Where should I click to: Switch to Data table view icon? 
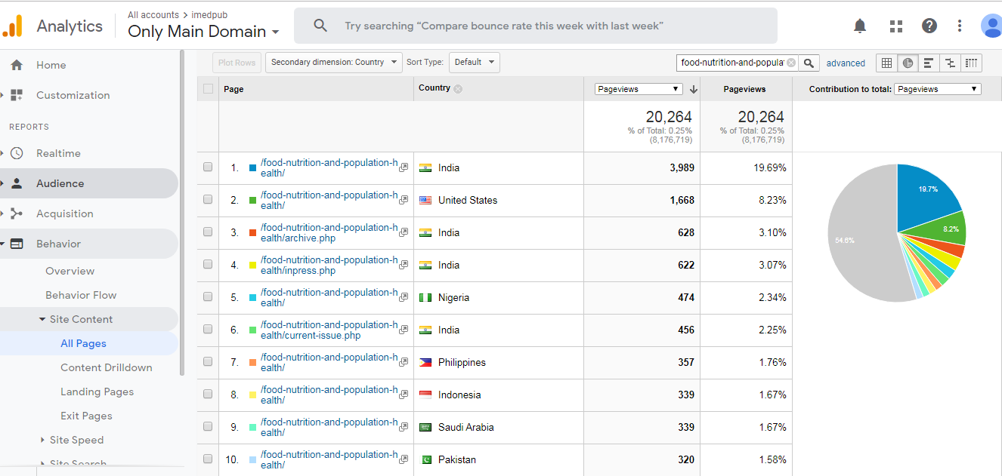(886, 63)
